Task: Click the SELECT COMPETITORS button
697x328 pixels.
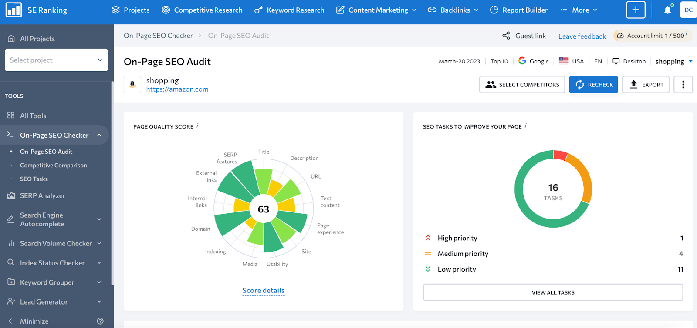Action: [522, 85]
